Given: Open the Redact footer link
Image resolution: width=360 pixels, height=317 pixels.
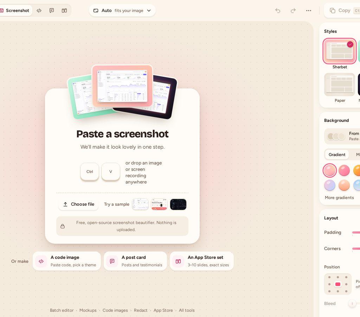Looking at the screenshot, I should pyautogui.click(x=141, y=310).
